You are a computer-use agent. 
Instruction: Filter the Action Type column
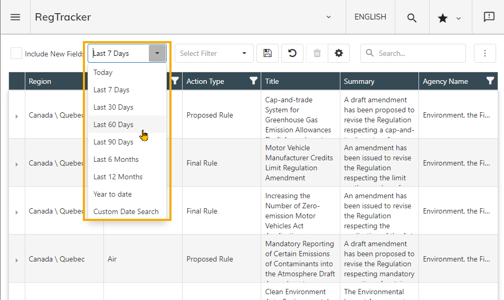[x=253, y=81]
